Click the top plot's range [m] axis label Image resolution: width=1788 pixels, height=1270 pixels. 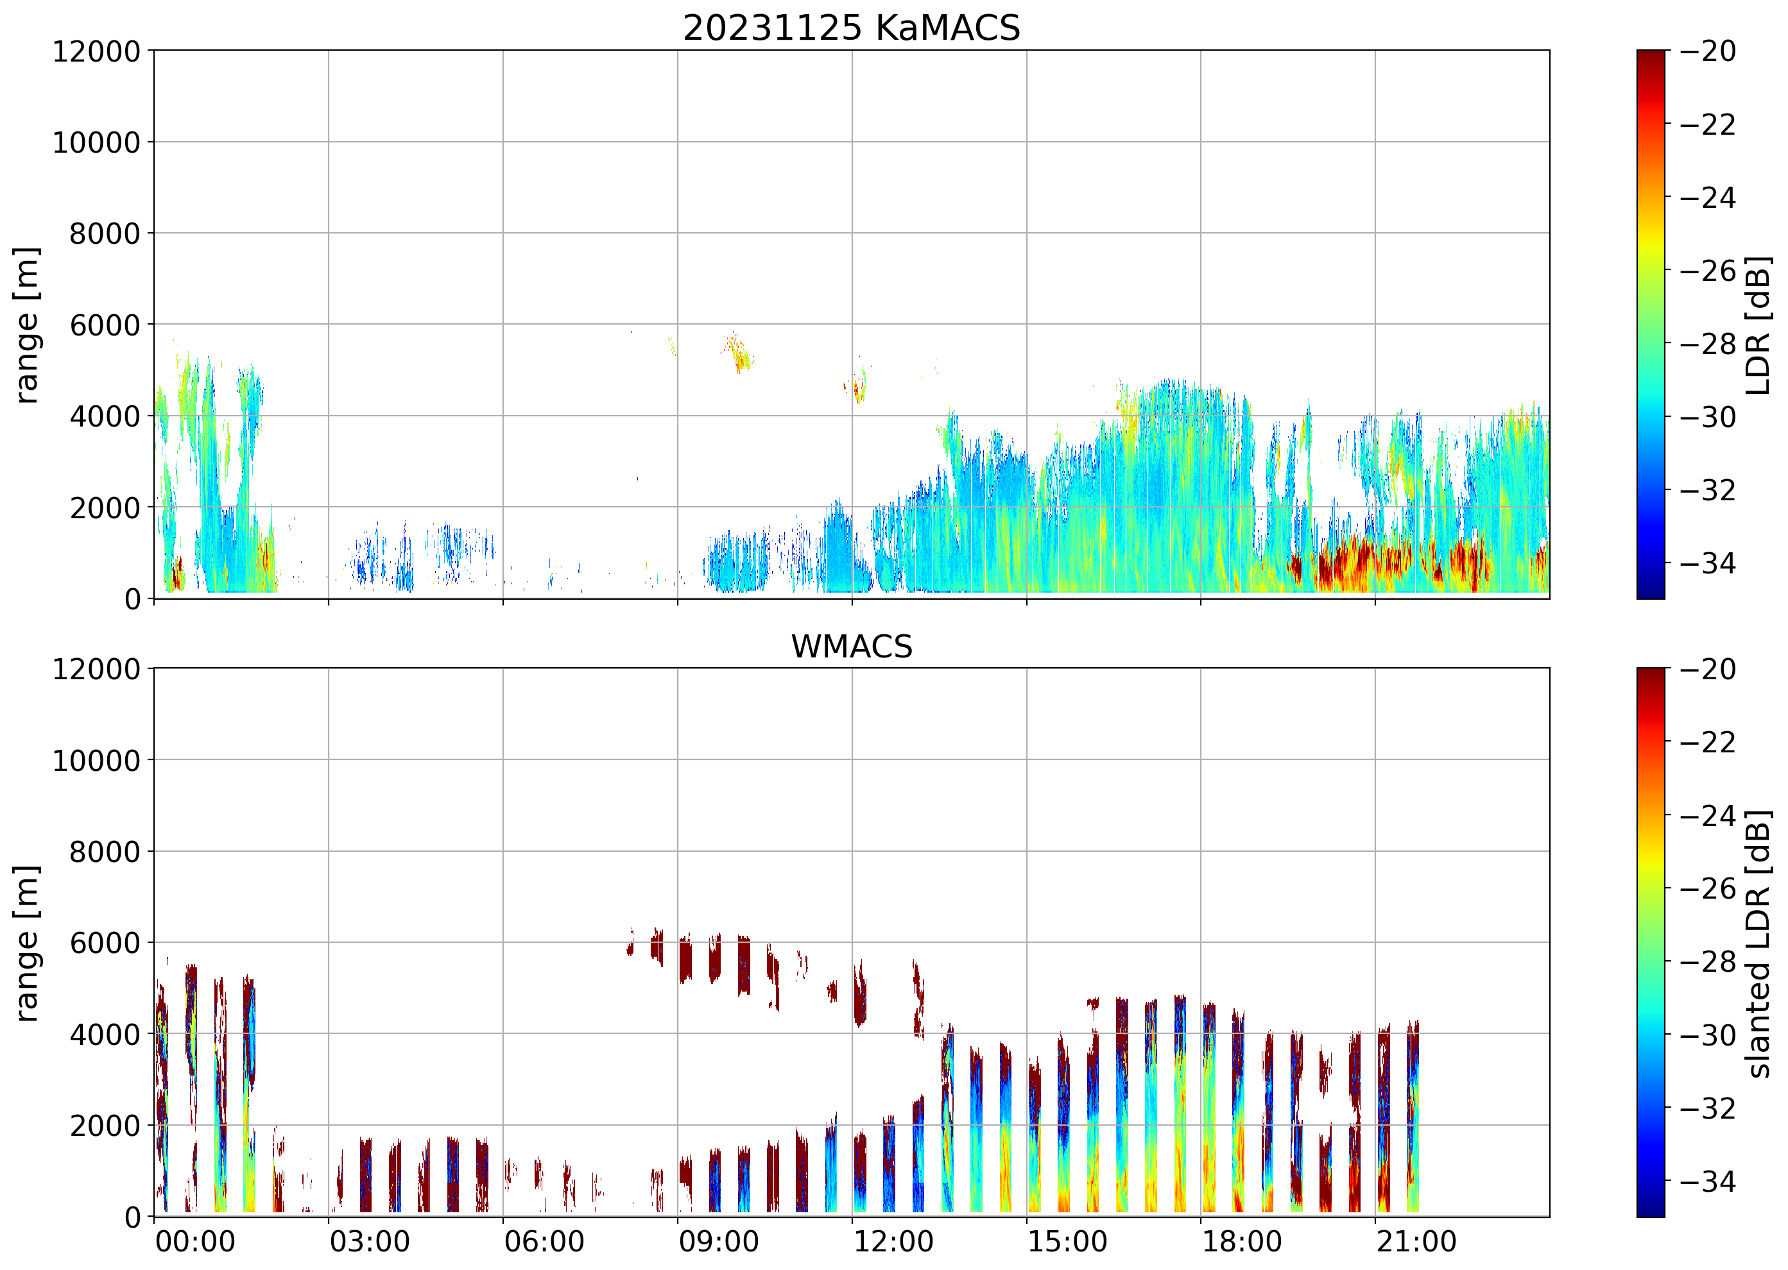pos(26,325)
